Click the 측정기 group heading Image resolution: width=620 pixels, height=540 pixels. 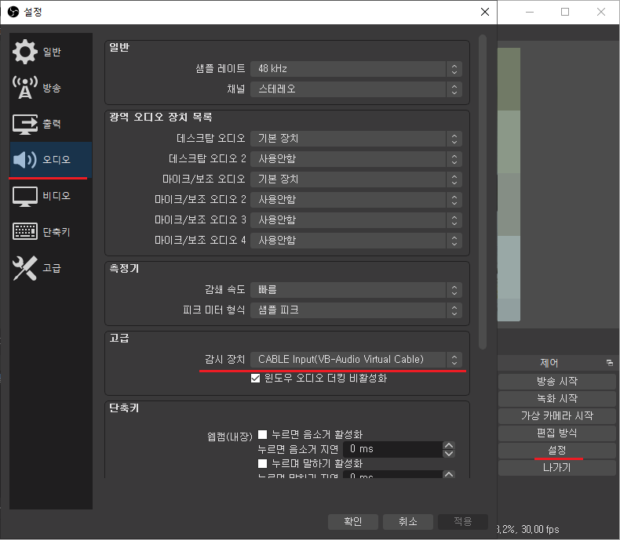(x=124, y=269)
